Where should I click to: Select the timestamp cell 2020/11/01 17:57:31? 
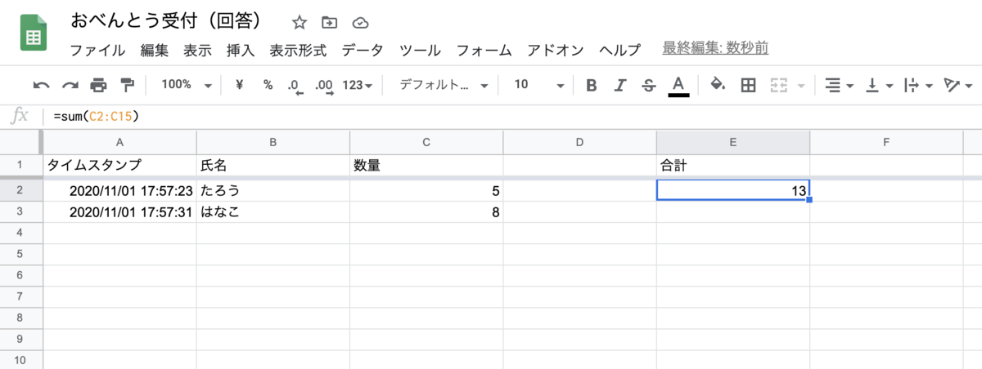point(119,211)
